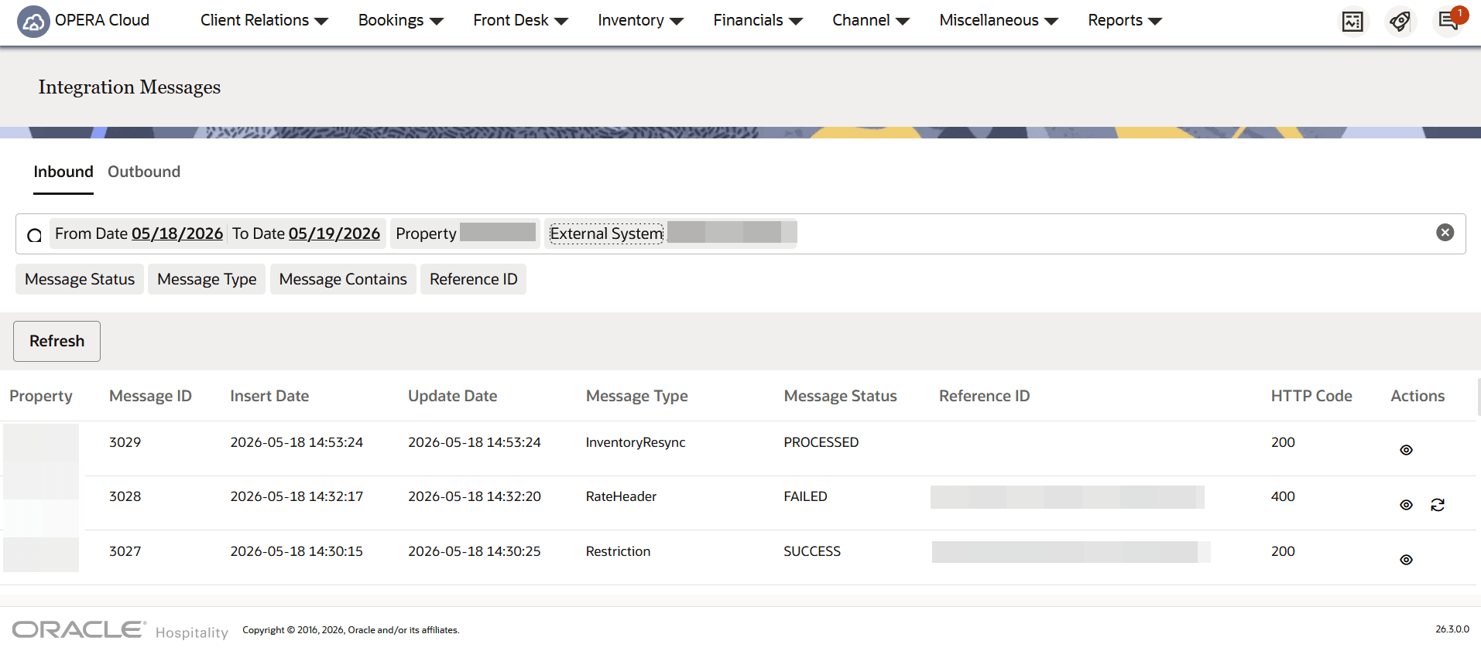Select FAILED status cell

pos(805,496)
